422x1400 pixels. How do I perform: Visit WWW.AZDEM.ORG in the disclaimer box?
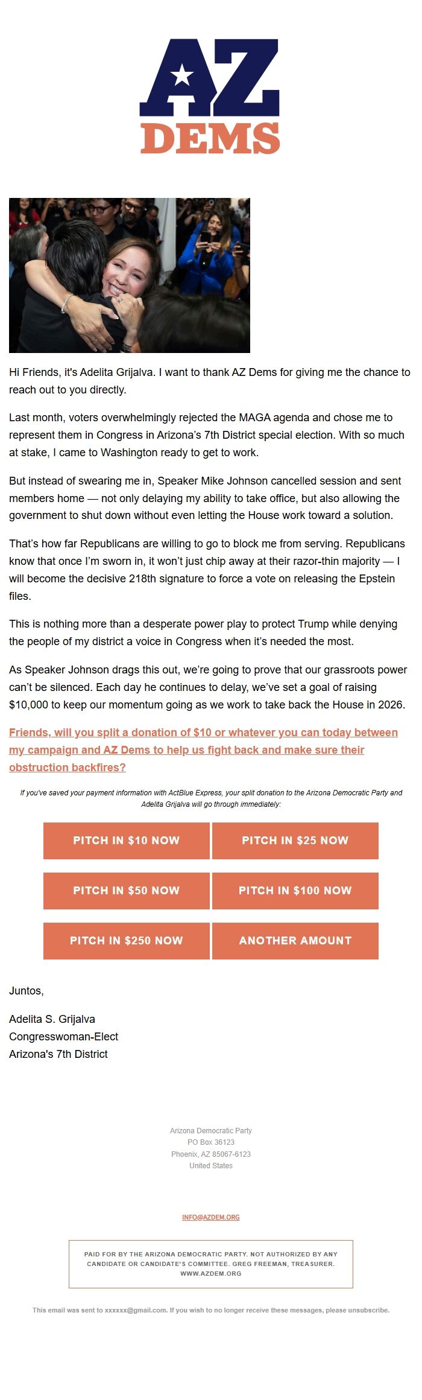point(211,1273)
